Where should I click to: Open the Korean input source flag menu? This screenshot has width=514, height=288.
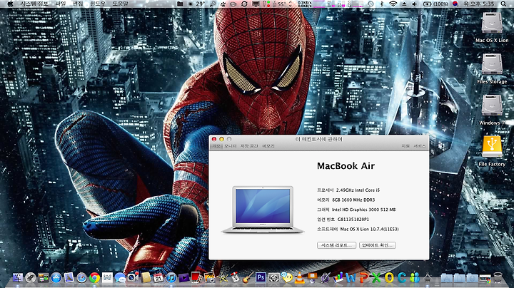455,4
